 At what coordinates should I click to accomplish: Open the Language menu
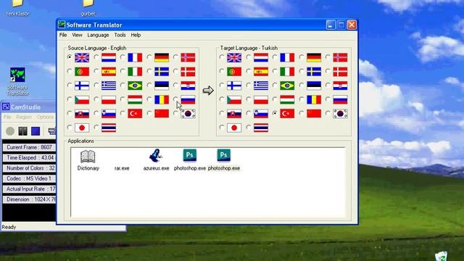[98, 35]
